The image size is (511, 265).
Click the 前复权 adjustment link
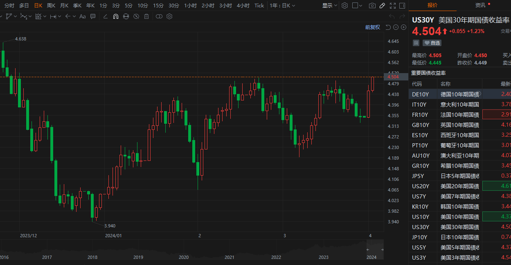pyautogui.click(x=372, y=27)
